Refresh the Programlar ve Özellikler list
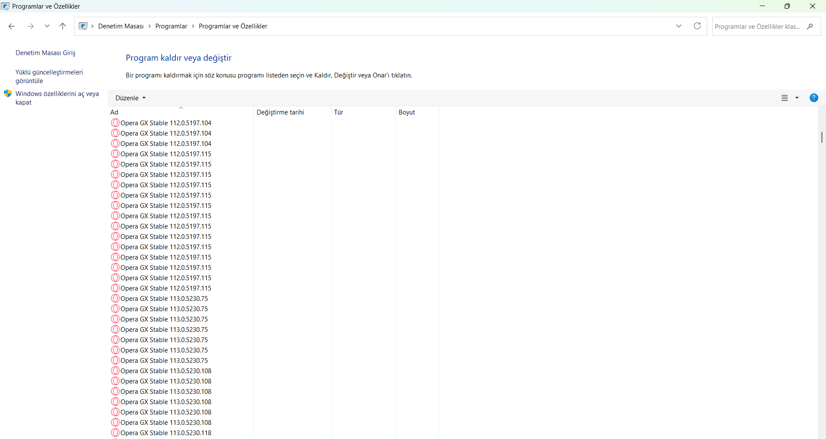Viewport: 826px width, 439px height. 697,26
